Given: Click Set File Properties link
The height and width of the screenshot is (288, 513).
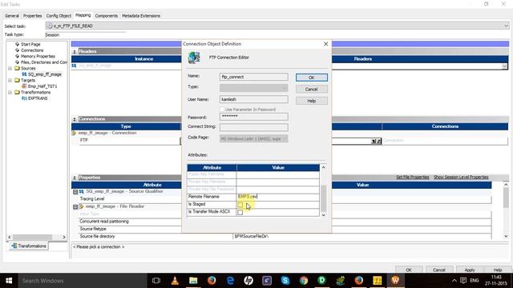Looking at the screenshot, I should pos(412,177).
